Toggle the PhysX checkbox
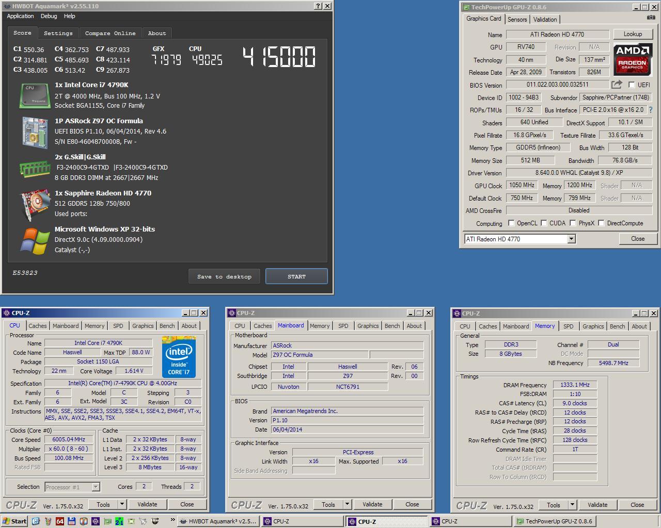 (x=573, y=223)
